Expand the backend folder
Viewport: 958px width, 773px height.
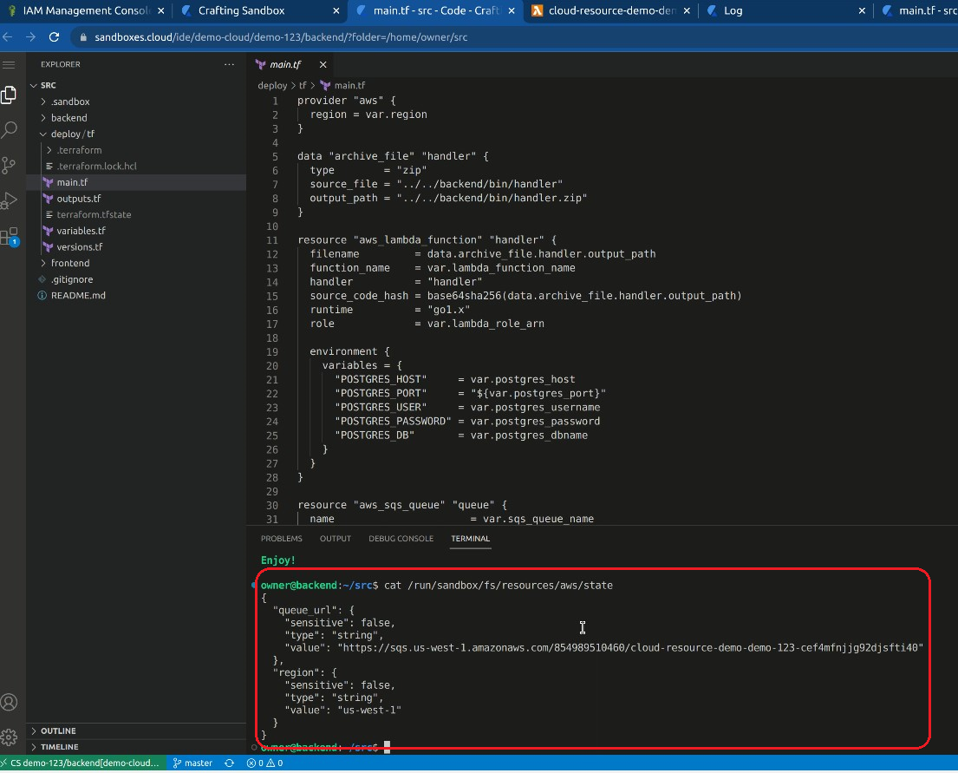[x=68, y=118]
